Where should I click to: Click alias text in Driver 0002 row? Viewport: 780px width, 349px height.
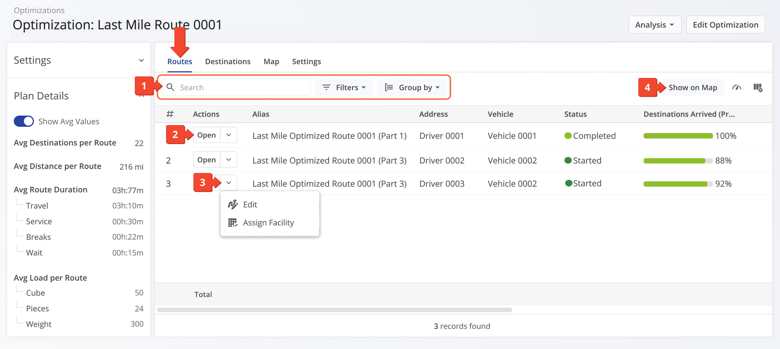point(329,160)
